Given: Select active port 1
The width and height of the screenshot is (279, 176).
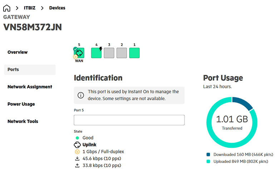Looking at the screenshot, I should (x=134, y=53).
